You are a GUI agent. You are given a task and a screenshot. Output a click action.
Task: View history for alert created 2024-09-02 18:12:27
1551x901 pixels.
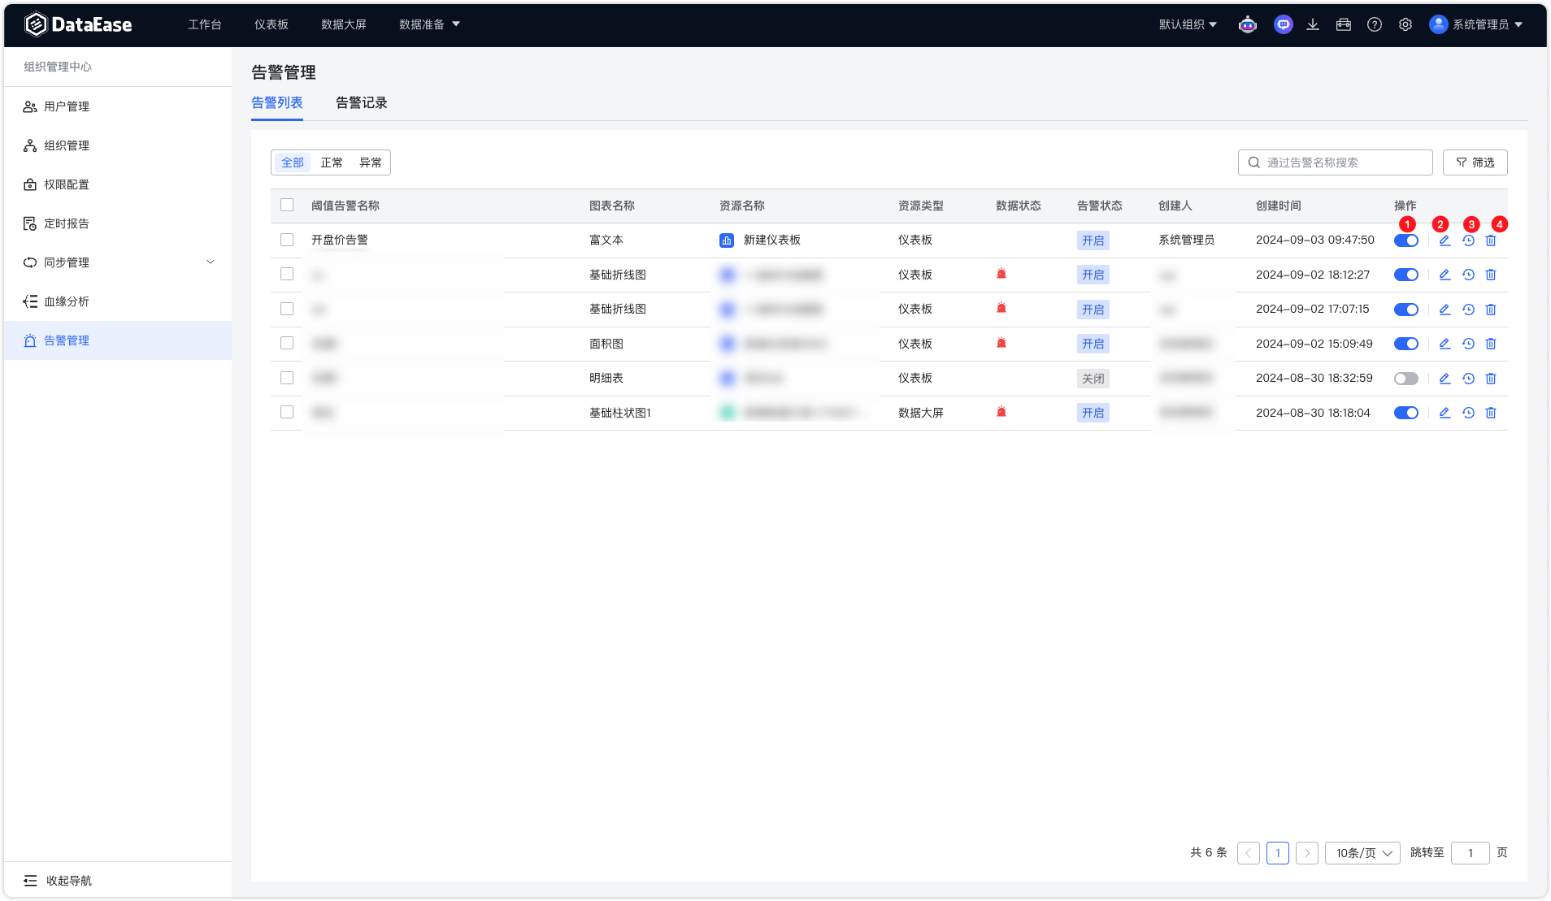tap(1468, 275)
